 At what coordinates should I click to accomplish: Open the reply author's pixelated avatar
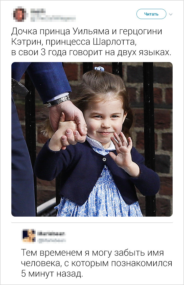pos(29,236)
